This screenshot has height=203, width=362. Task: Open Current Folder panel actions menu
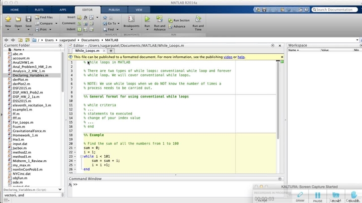(x=60, y=46)
